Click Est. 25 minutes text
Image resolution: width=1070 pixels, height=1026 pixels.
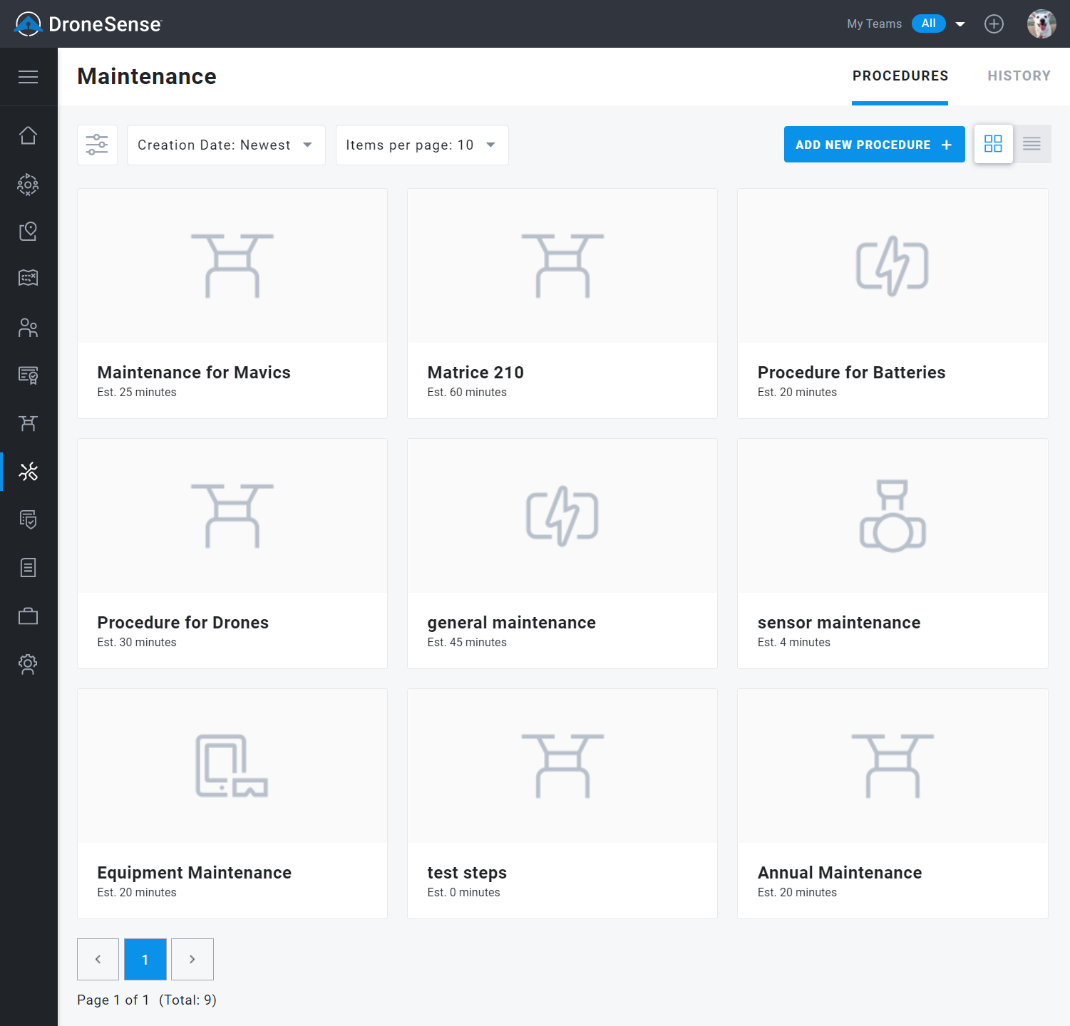pyautogui.click(x=137, y=393)
